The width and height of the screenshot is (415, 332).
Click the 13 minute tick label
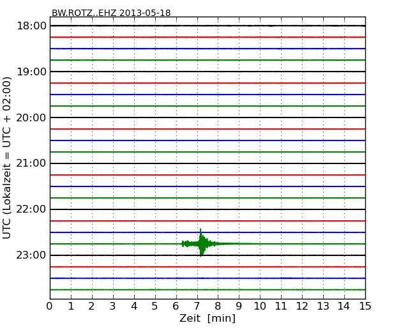pyautogui.click(x=323, y=306)
